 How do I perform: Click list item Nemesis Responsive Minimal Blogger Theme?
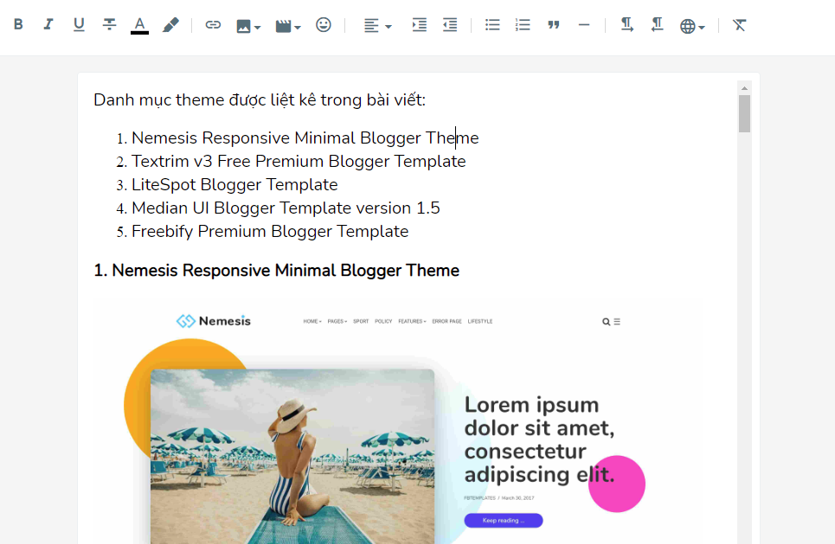(x=305, y=138)
